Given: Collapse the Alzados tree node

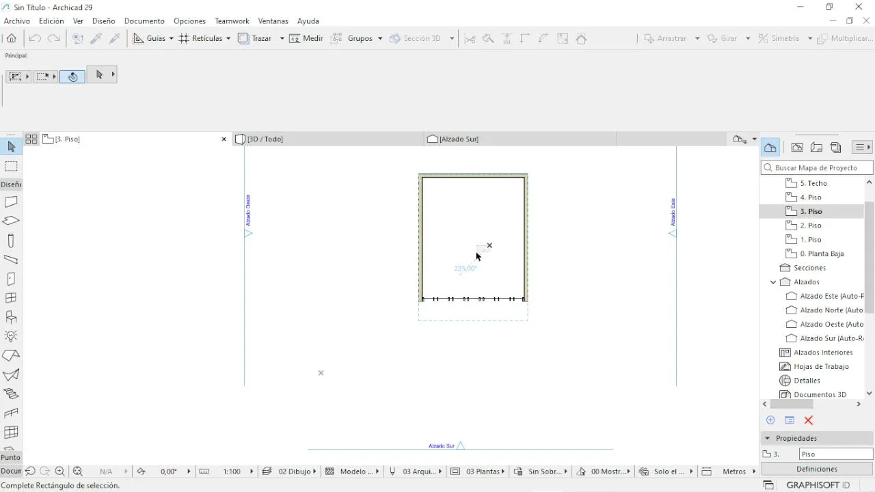Looking at the screenshot, I should [x=773, y=282].
